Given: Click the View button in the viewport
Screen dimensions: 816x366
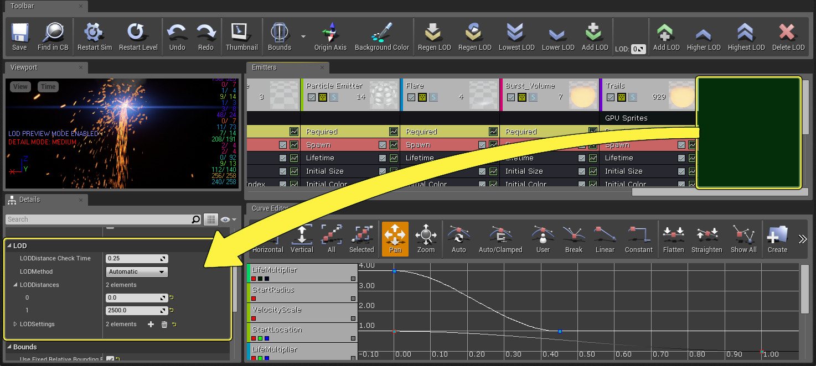Looking at the screenshot, I should point(20,87).
